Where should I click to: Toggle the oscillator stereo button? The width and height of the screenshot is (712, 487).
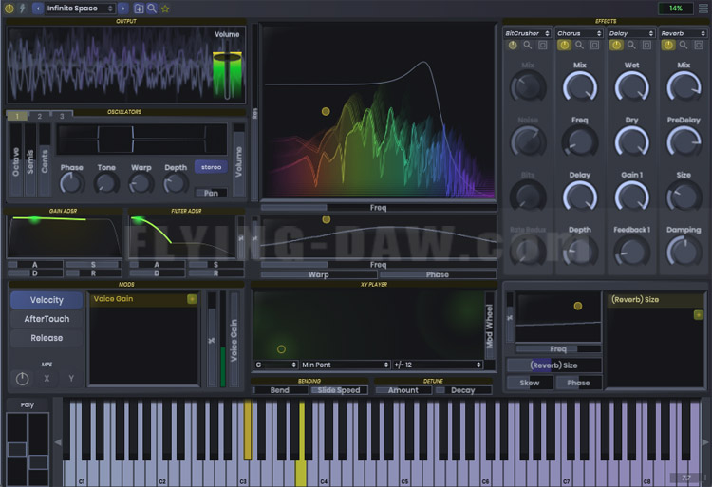[x=211, y=167]
